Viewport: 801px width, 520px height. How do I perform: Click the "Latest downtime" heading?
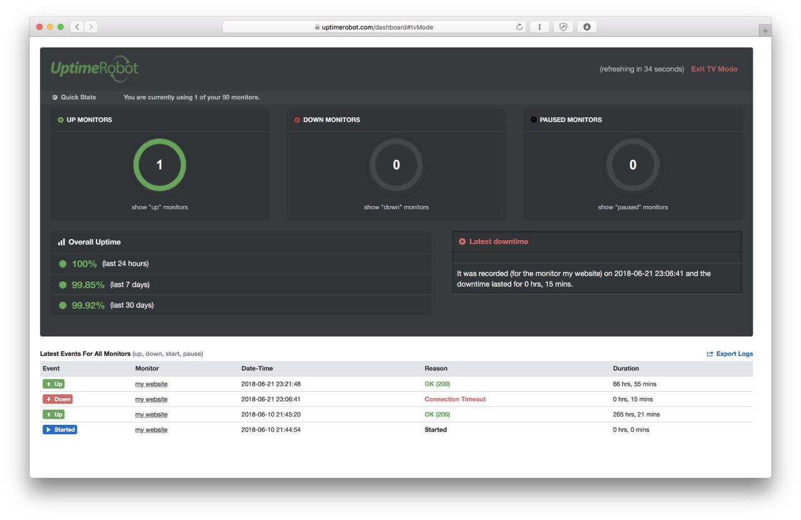pos(499,242)
